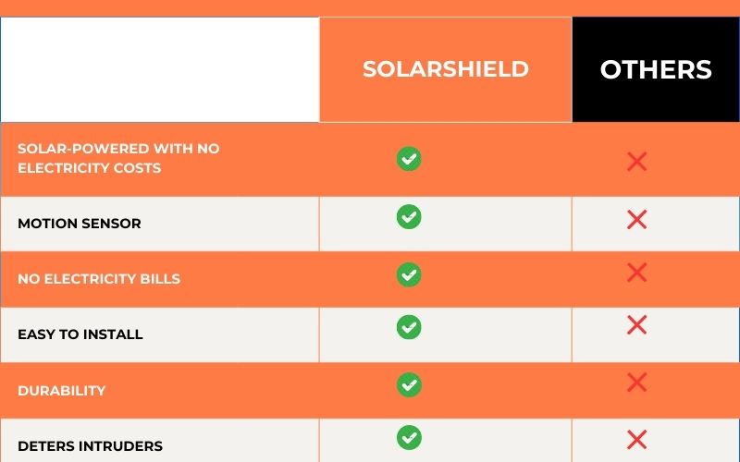
Task: Click the green checkmark for Durability
Action: [409, 384]
